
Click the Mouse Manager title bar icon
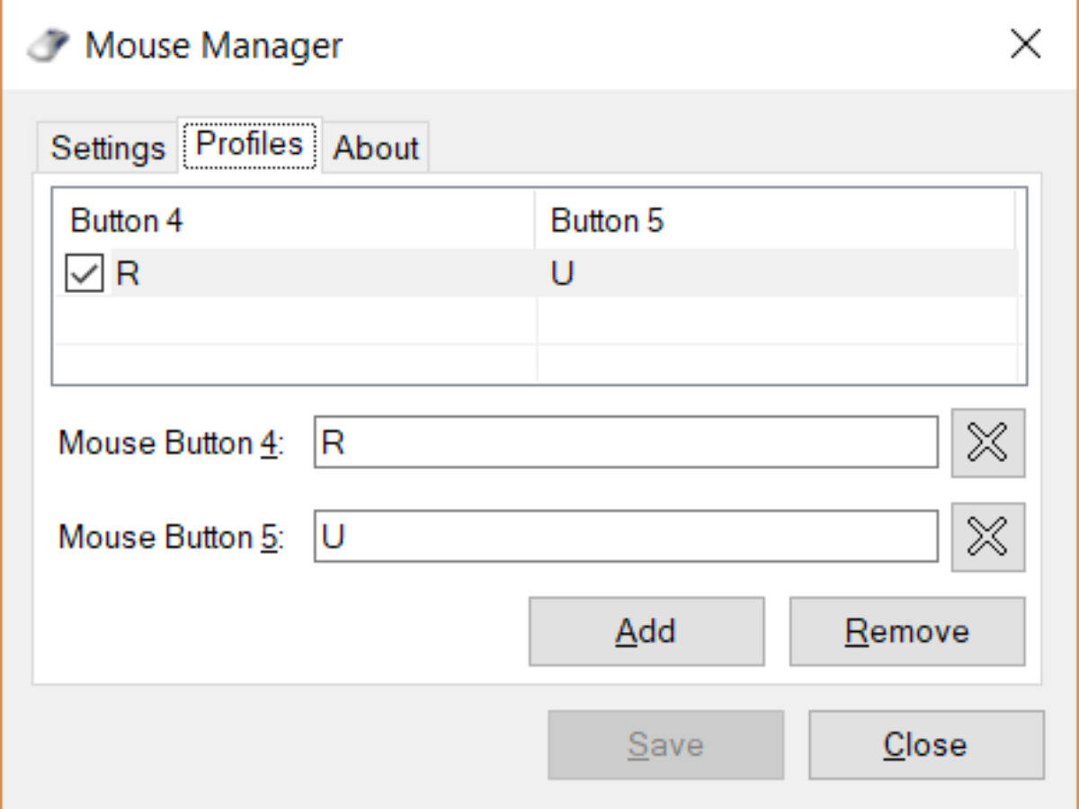(x=49, y=45)
